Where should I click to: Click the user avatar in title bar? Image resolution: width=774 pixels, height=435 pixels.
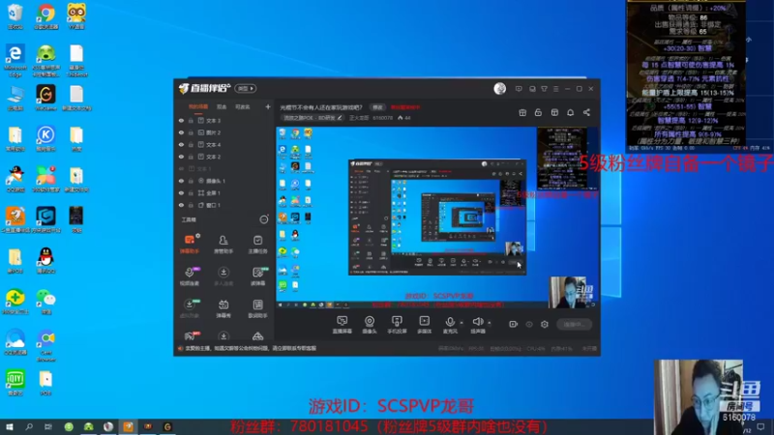pos(499,89)
